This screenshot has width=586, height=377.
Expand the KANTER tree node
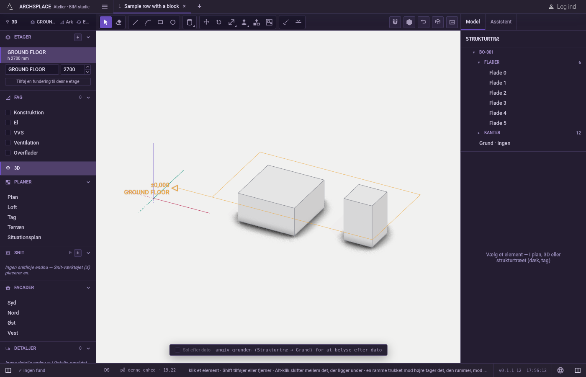tap(479, 133)
